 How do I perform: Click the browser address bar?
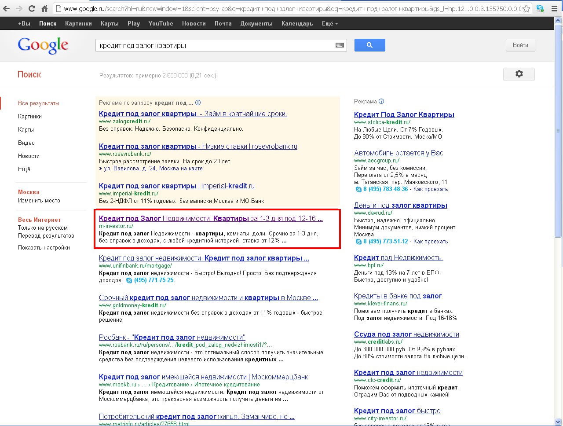pos(292,8)
